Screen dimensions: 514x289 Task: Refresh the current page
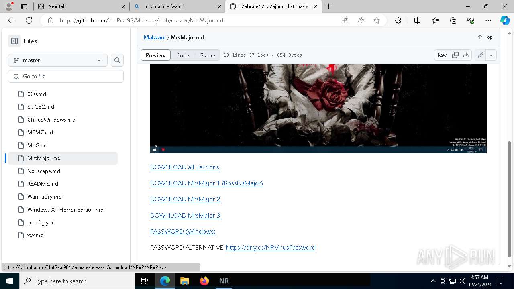(29, 20)
